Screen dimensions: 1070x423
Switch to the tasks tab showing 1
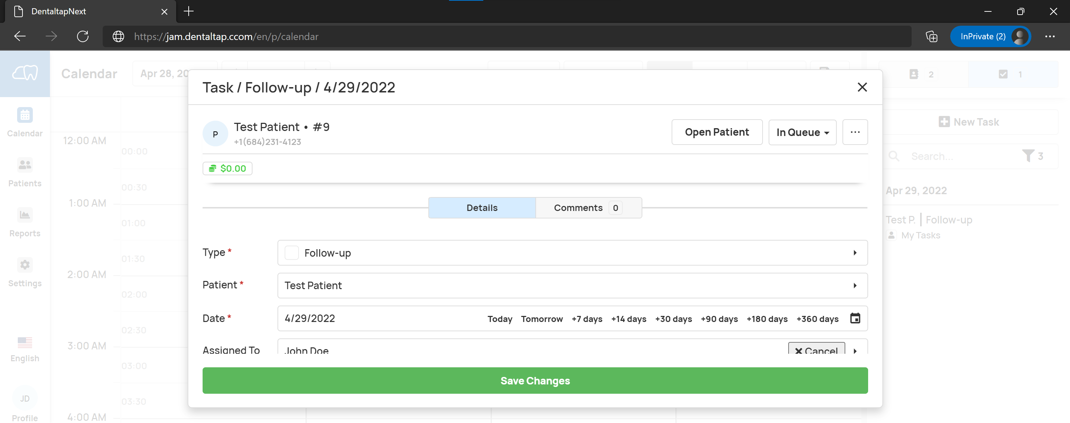[x=1013, y=74]
